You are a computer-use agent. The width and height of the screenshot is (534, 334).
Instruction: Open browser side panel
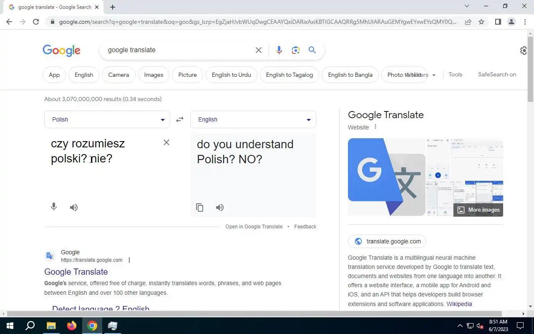498,22
